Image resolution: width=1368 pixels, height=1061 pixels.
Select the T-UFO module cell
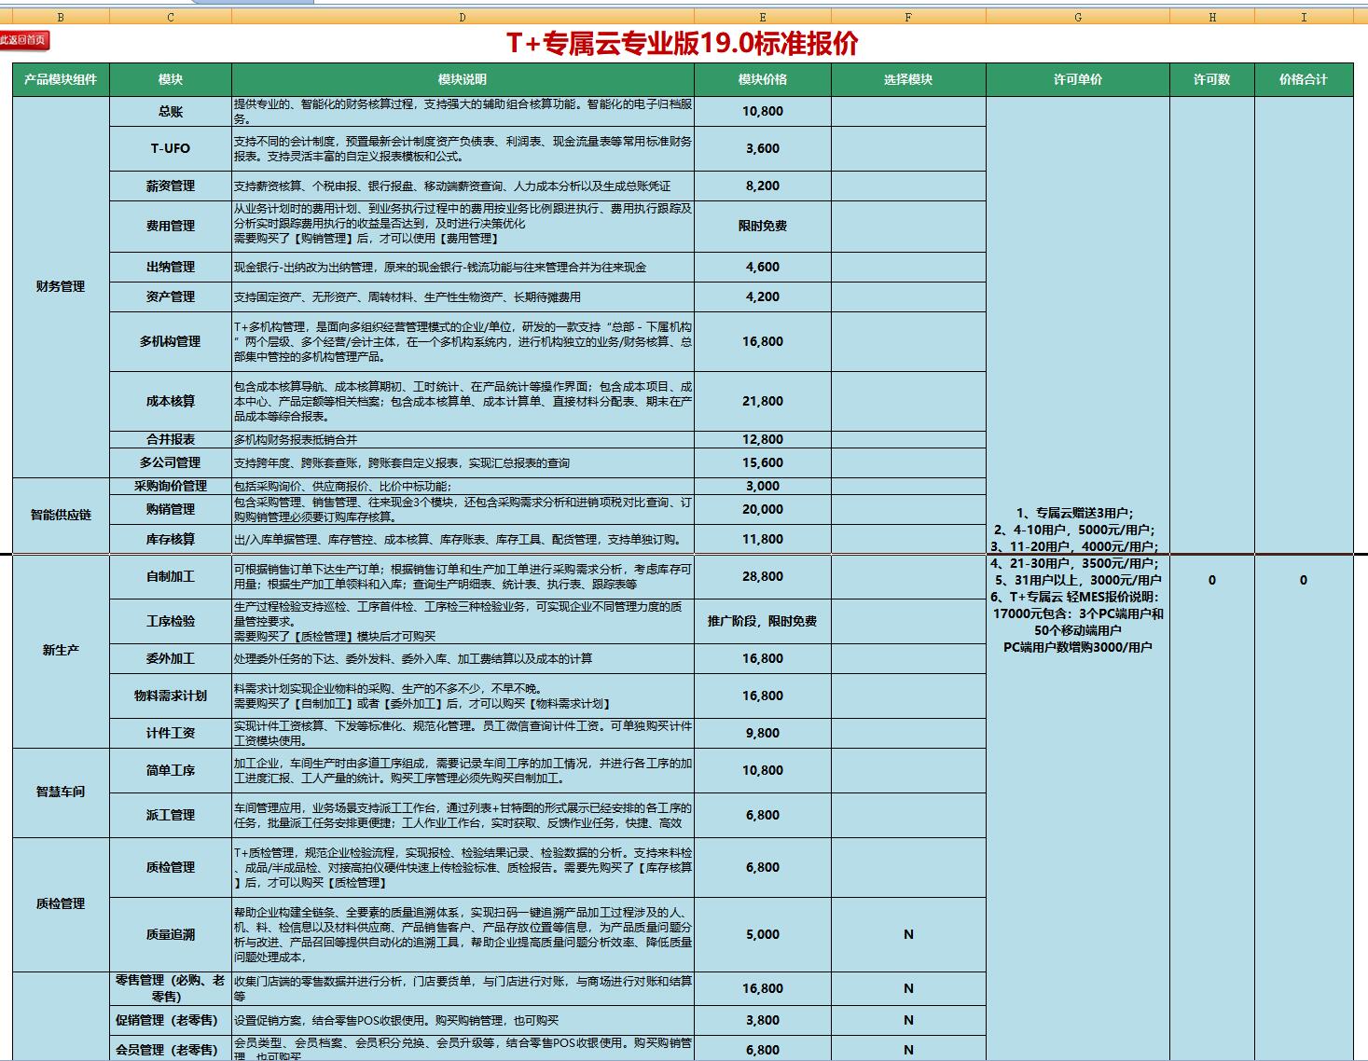coord(170,148)
